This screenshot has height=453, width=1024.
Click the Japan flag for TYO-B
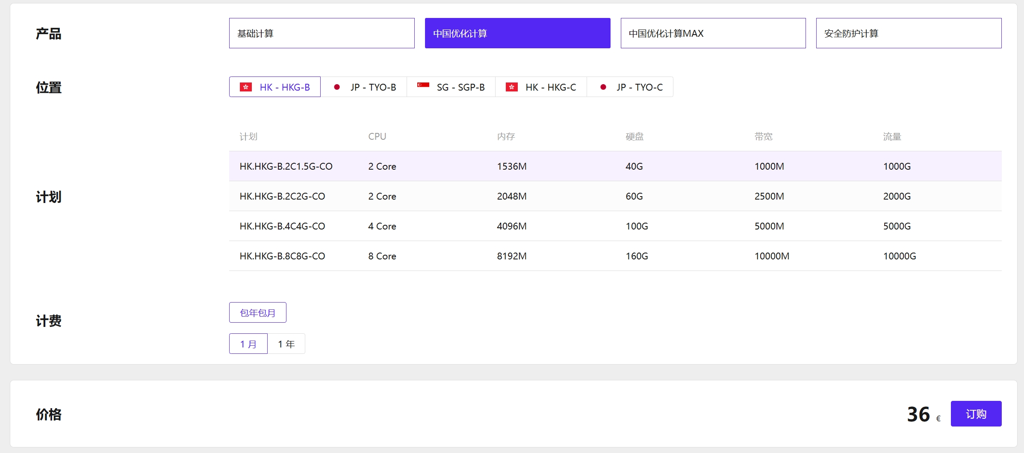(337, 87)
